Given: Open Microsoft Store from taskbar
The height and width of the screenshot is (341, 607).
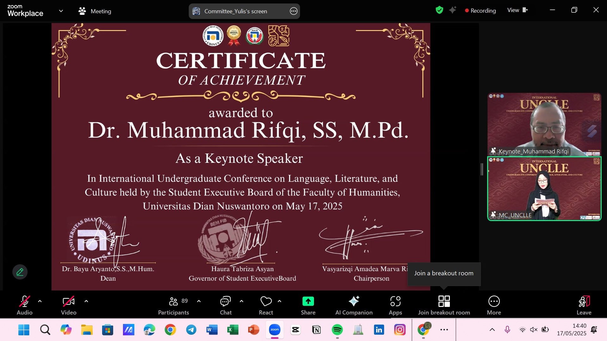Looking at the screenshot, I should 107,330.
